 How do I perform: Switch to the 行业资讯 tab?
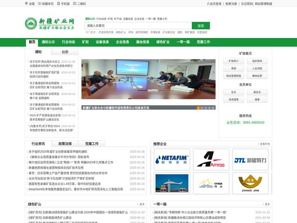pos(38,144)
